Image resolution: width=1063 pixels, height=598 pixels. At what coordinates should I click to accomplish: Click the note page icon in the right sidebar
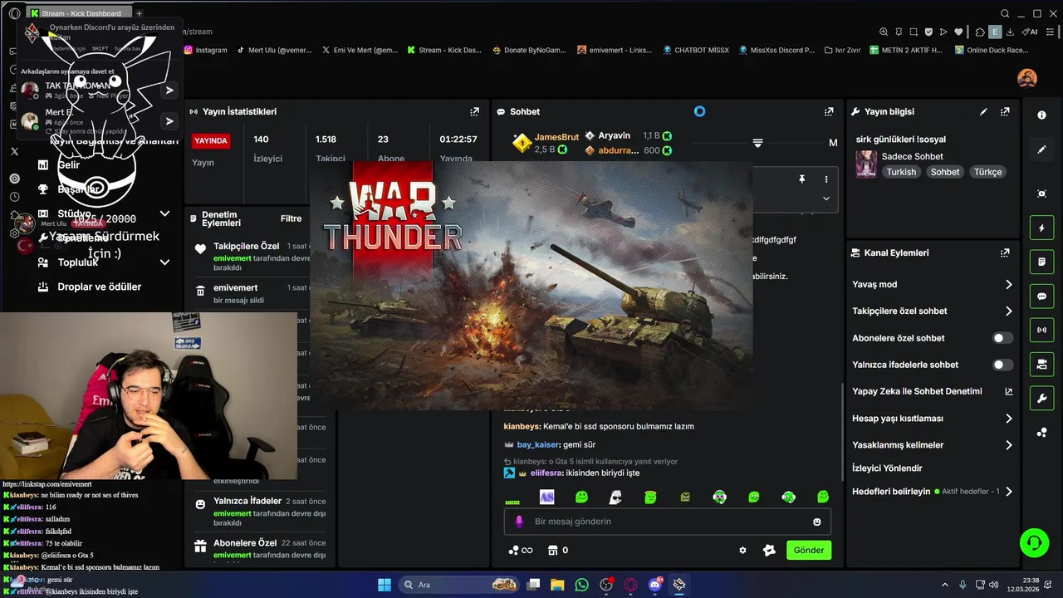(x=1041, y=262)
